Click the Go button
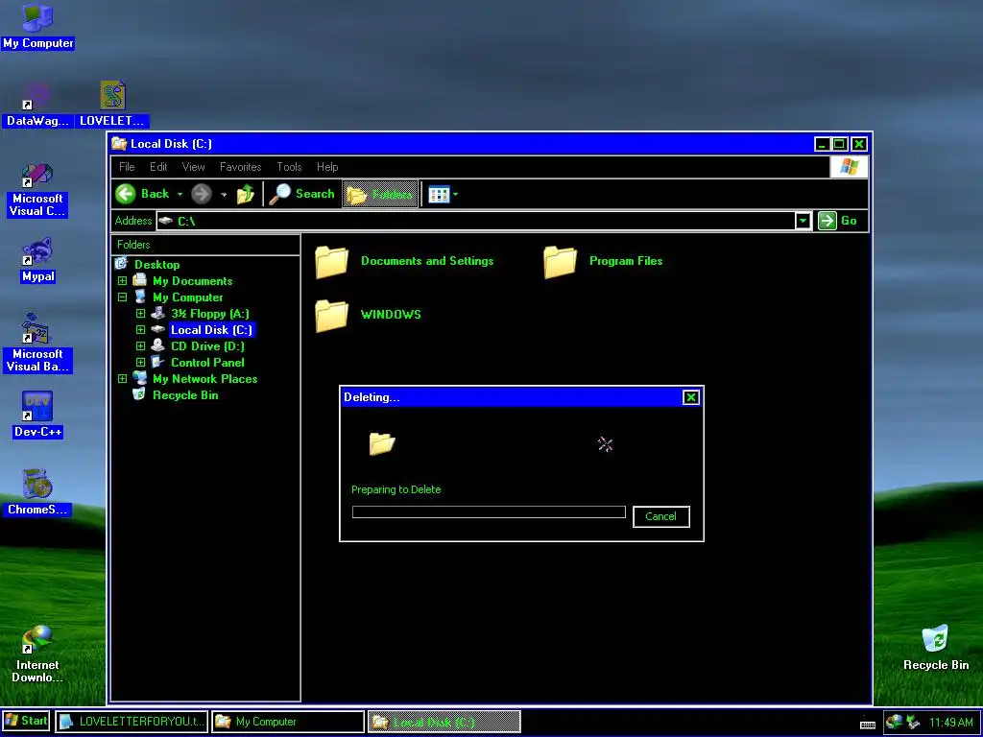Viewport: 983px width, 737px height. (x=838, y=221)
